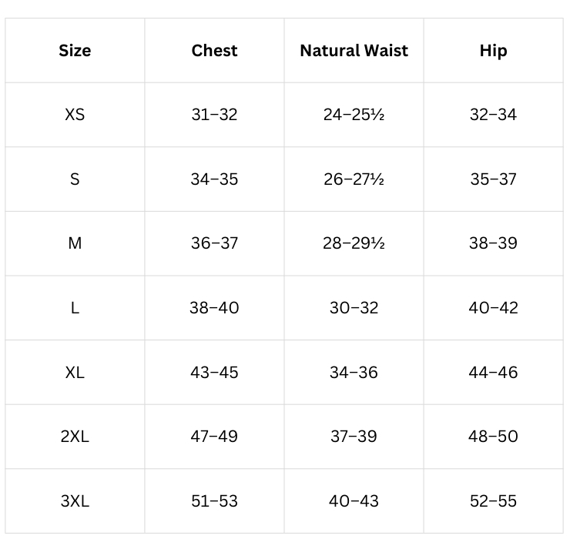Select the 2XL size cell
This screenshot has height=539, width=570.
(75, 437)
